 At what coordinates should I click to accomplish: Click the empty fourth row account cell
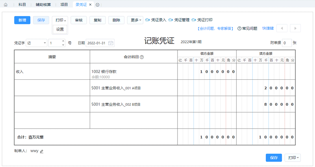coord(133,121)
